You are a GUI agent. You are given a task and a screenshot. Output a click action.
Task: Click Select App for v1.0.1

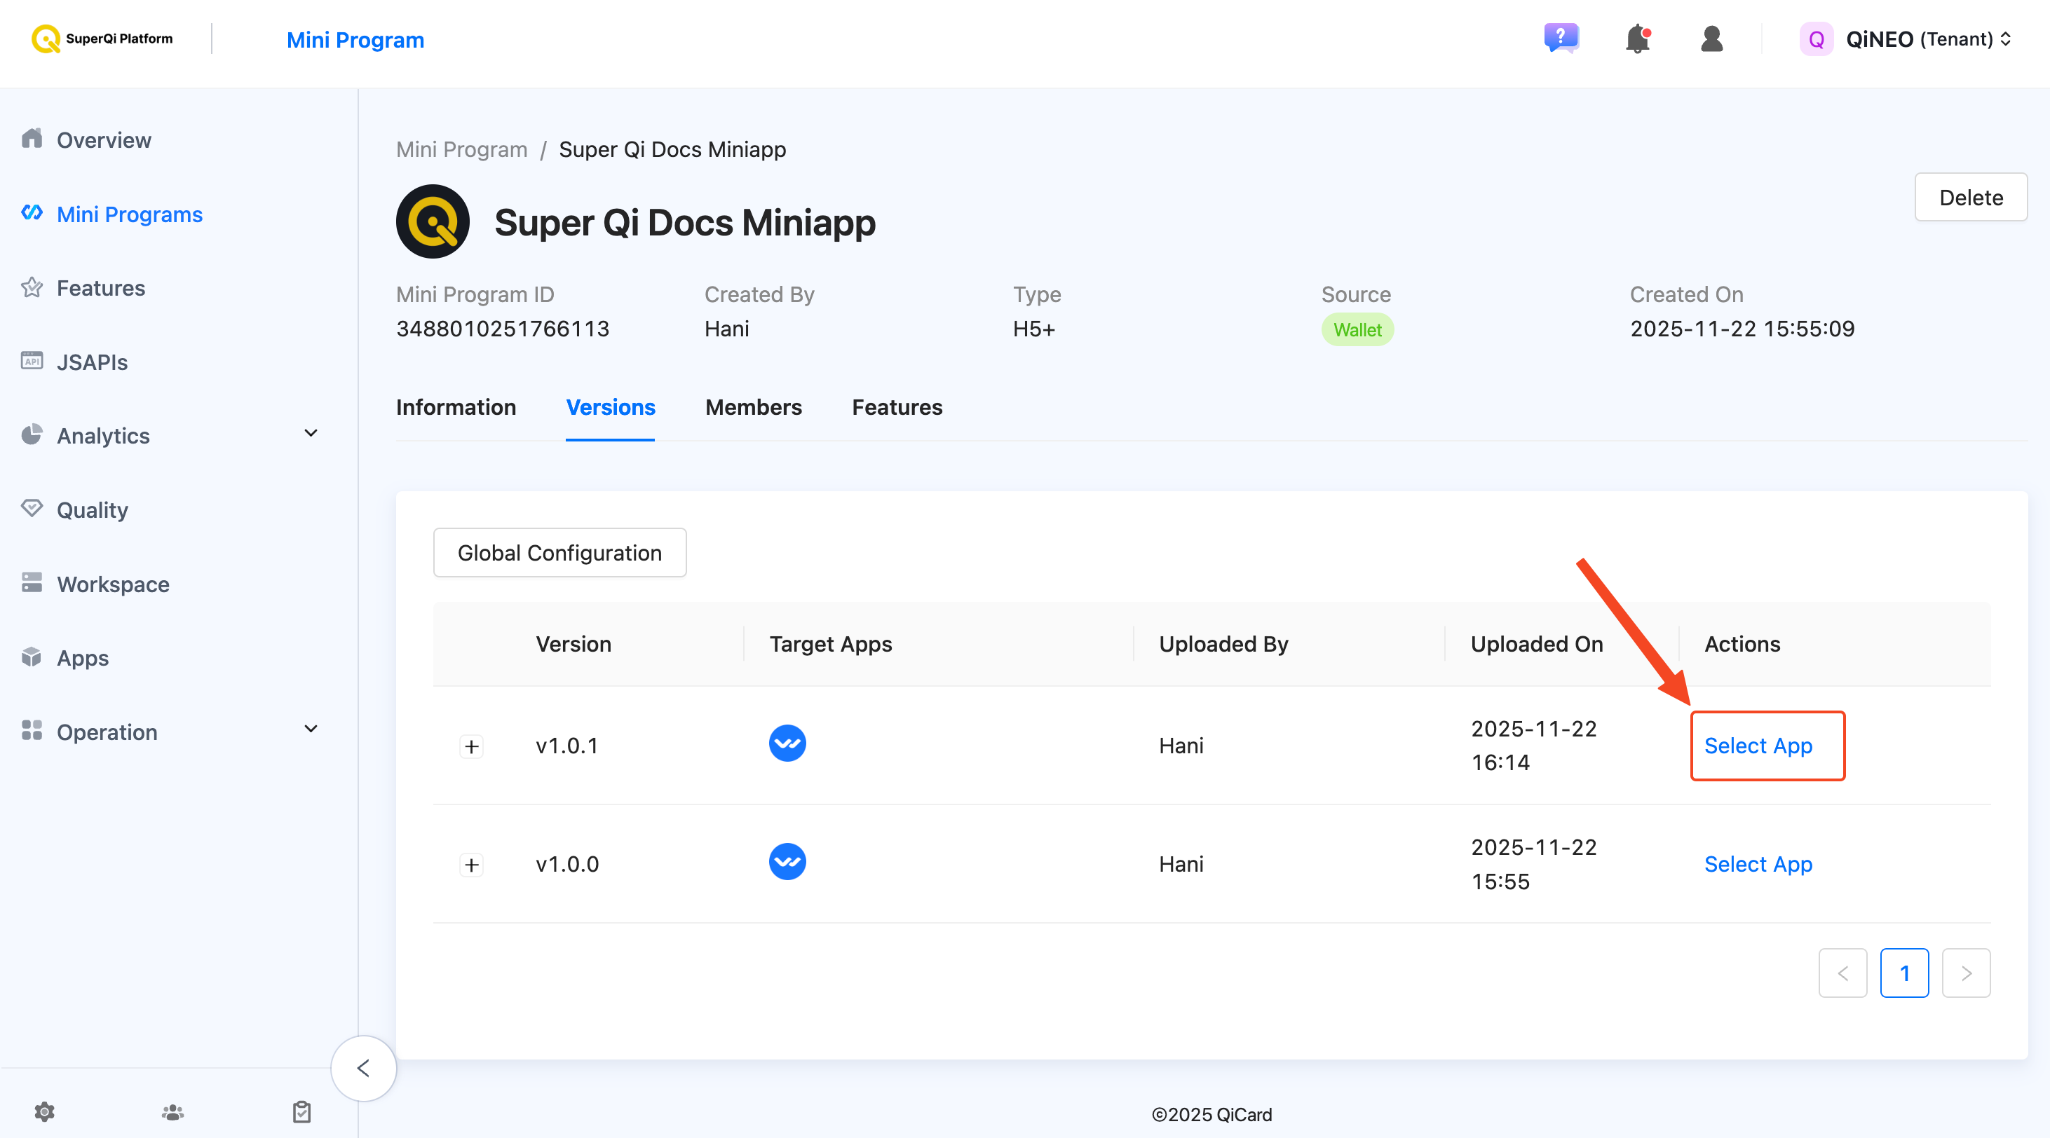1758,746
